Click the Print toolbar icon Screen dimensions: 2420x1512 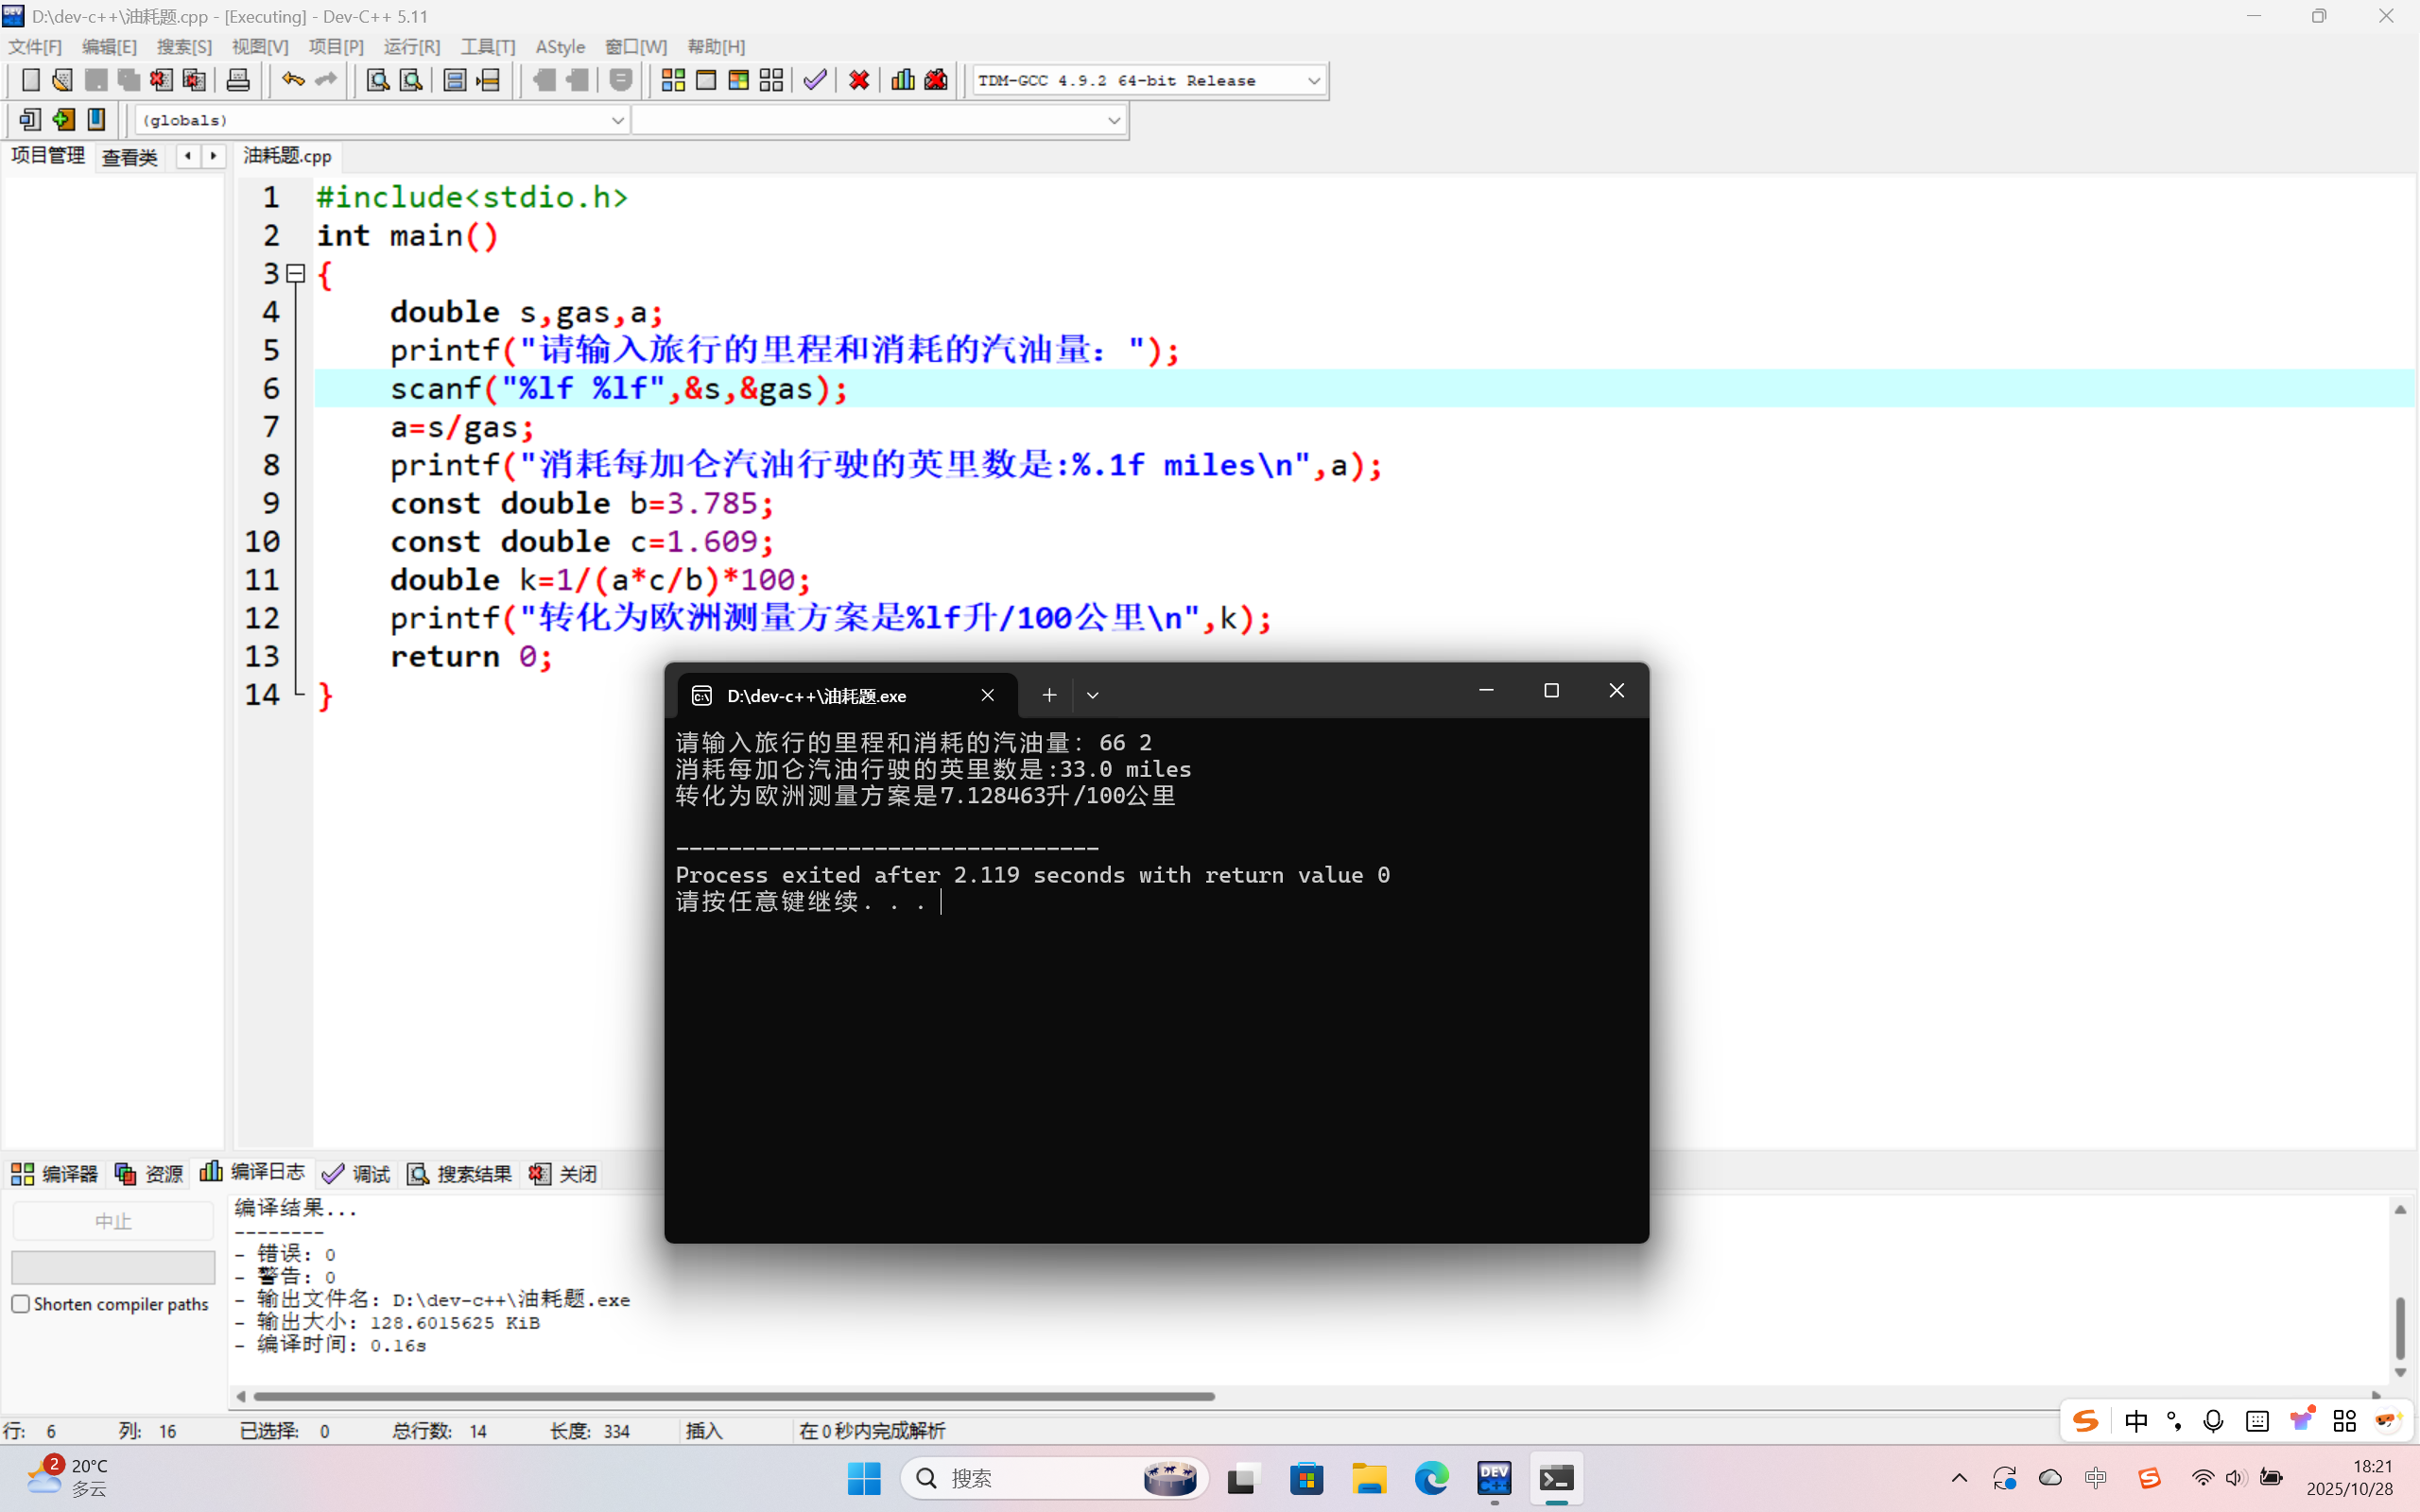238,80
